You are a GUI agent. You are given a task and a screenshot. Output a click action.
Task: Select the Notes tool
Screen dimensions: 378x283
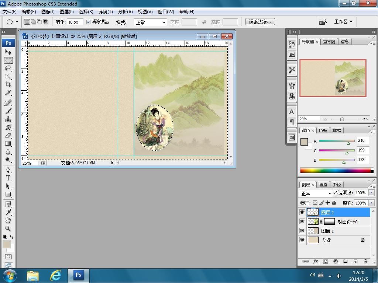(x=8, y=204)
